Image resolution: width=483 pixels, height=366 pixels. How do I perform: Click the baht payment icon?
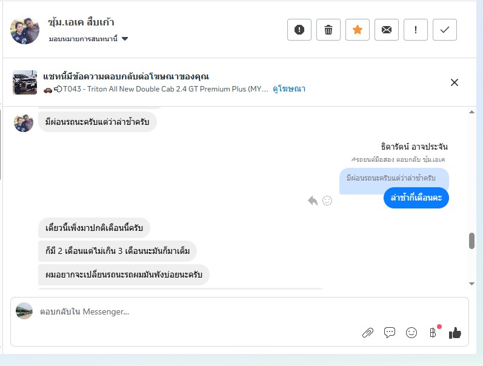(433, 332)
